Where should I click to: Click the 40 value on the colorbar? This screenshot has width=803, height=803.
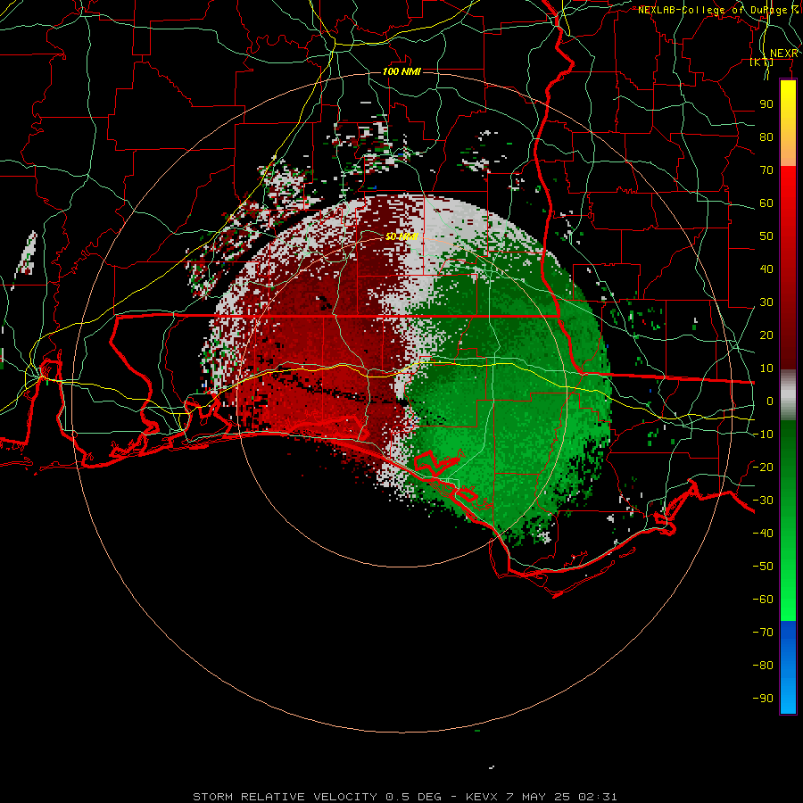766,269
